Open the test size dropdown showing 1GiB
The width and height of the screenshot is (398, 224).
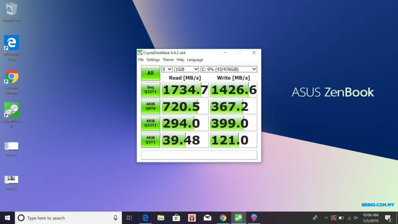click(186, 69)
